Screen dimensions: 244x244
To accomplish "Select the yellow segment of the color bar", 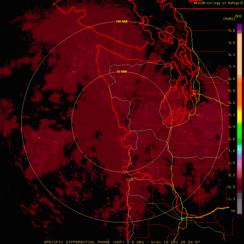I will click(239, 116).
